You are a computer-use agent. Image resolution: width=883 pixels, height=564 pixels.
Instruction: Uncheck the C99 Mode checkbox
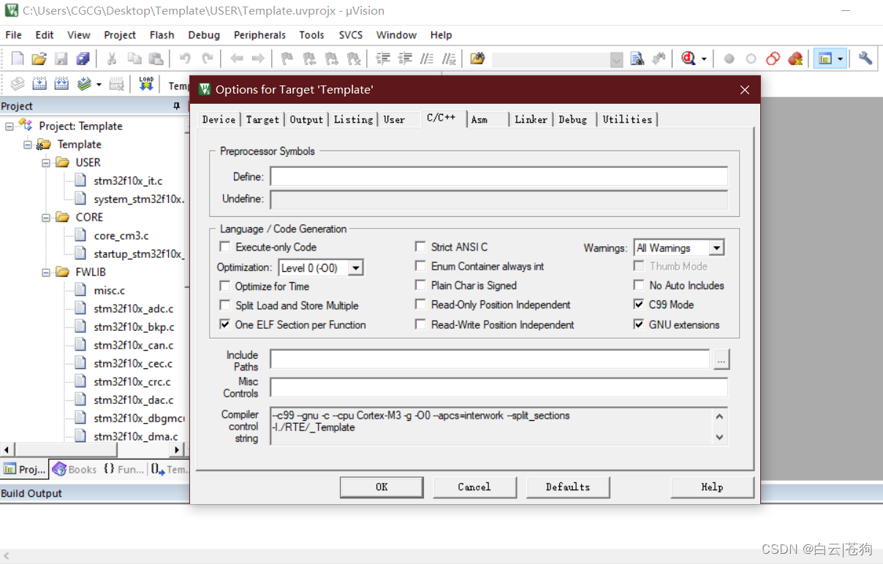639,305
